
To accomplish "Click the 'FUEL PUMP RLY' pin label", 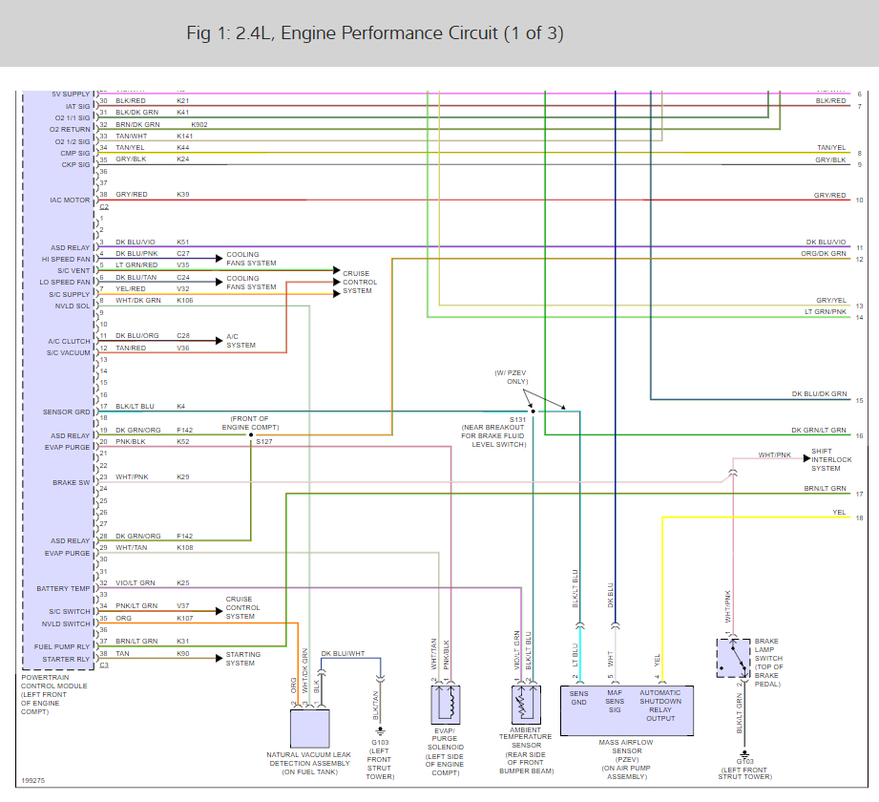I will (62, 647).
